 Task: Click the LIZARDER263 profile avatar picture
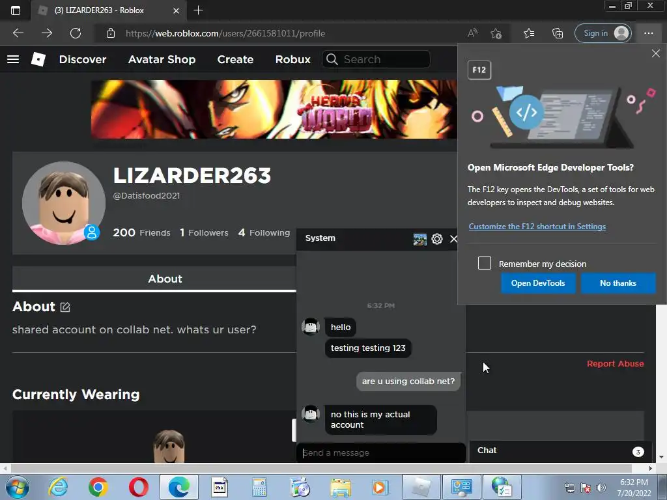click(x=63, y=203)
